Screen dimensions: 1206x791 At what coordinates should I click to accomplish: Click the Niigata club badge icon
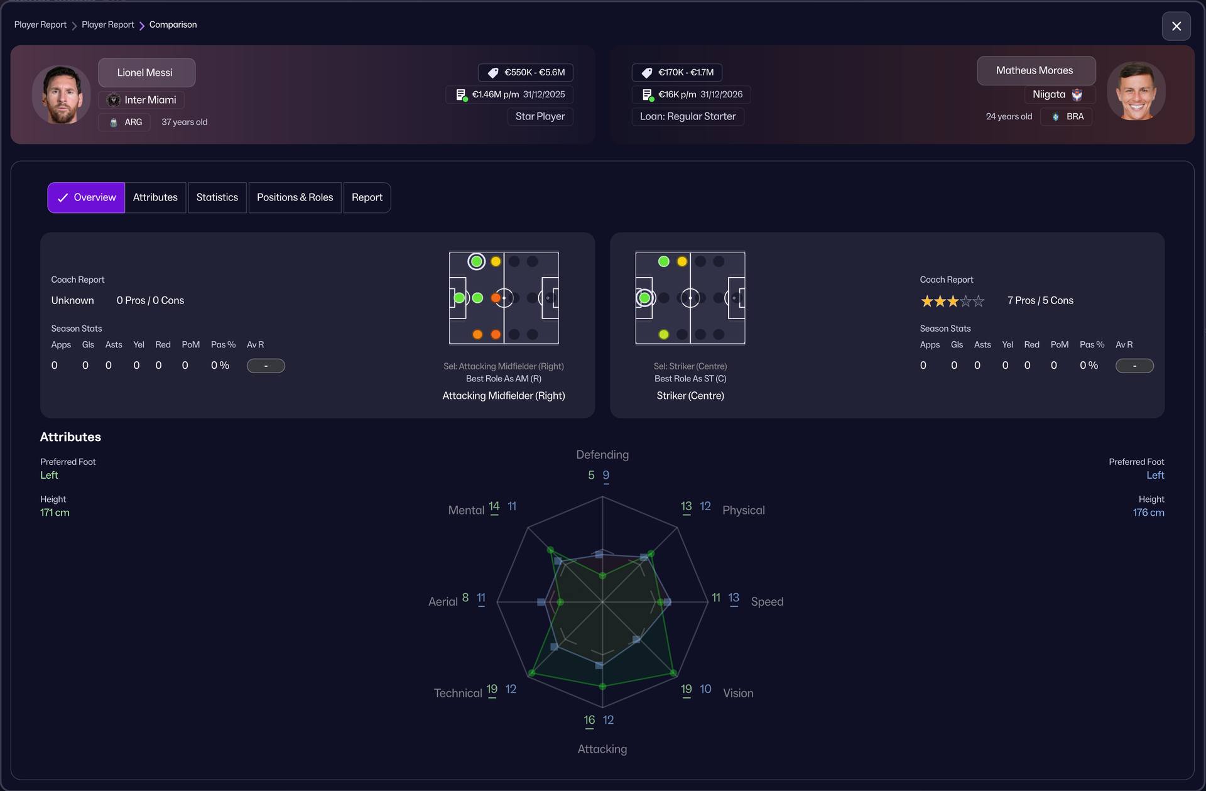point(1077,94)
